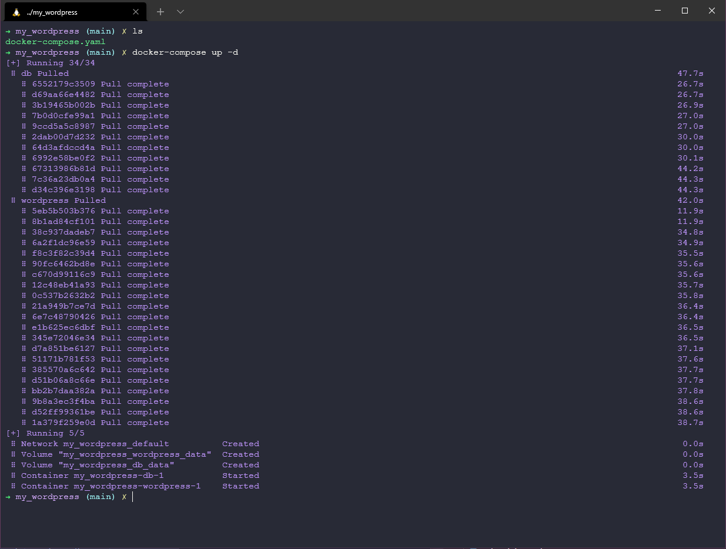The image size is (726, 549).
Task: Click the 'docker-compose up -d' command text
Action: click(185, 52)
